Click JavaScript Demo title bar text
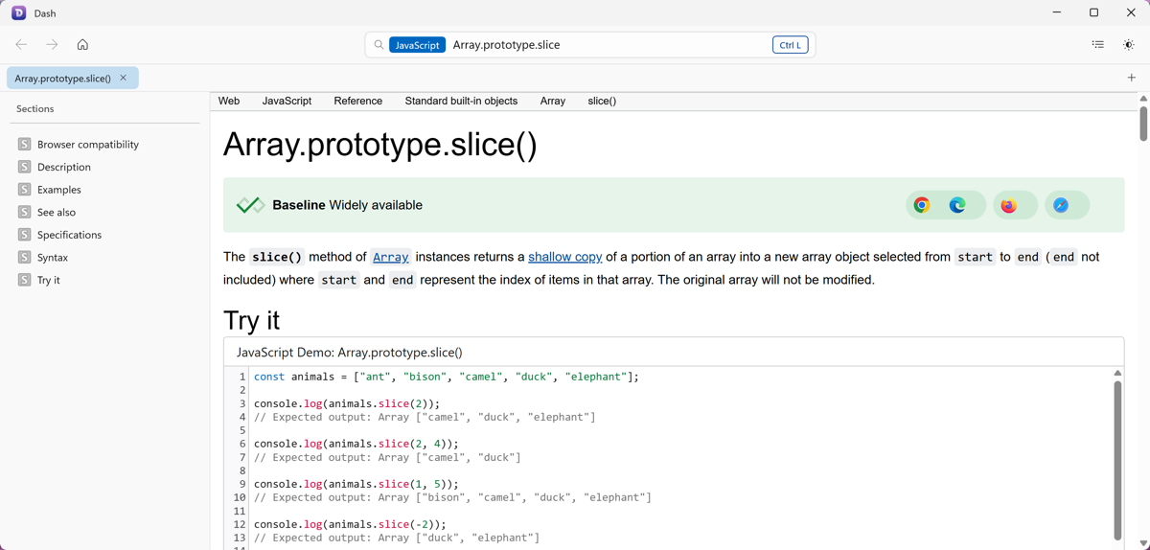Screen dimensions: 1150x550 (x=350, y=353)
